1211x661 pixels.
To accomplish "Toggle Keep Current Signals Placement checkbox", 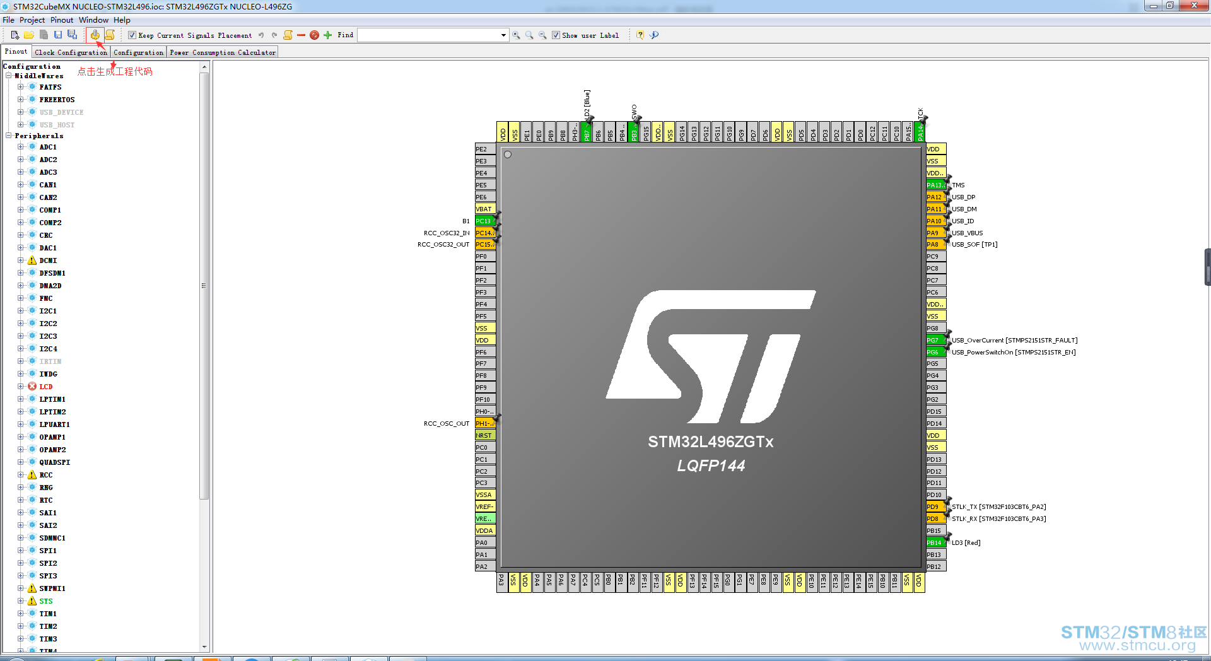I will (x=132, y=35).
